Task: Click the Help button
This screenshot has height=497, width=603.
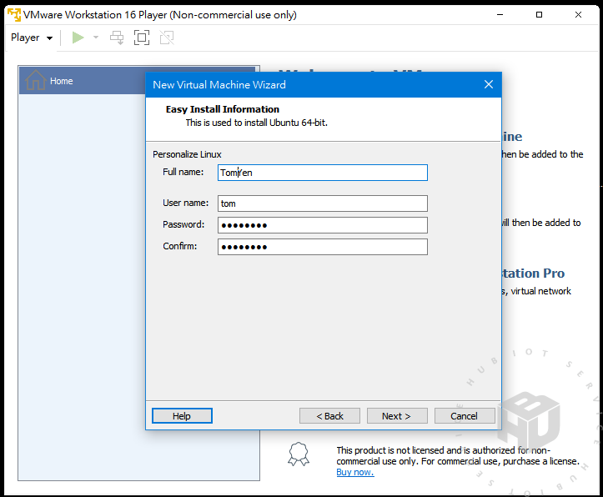Action: pyautogui.click(x=182, y=416)
